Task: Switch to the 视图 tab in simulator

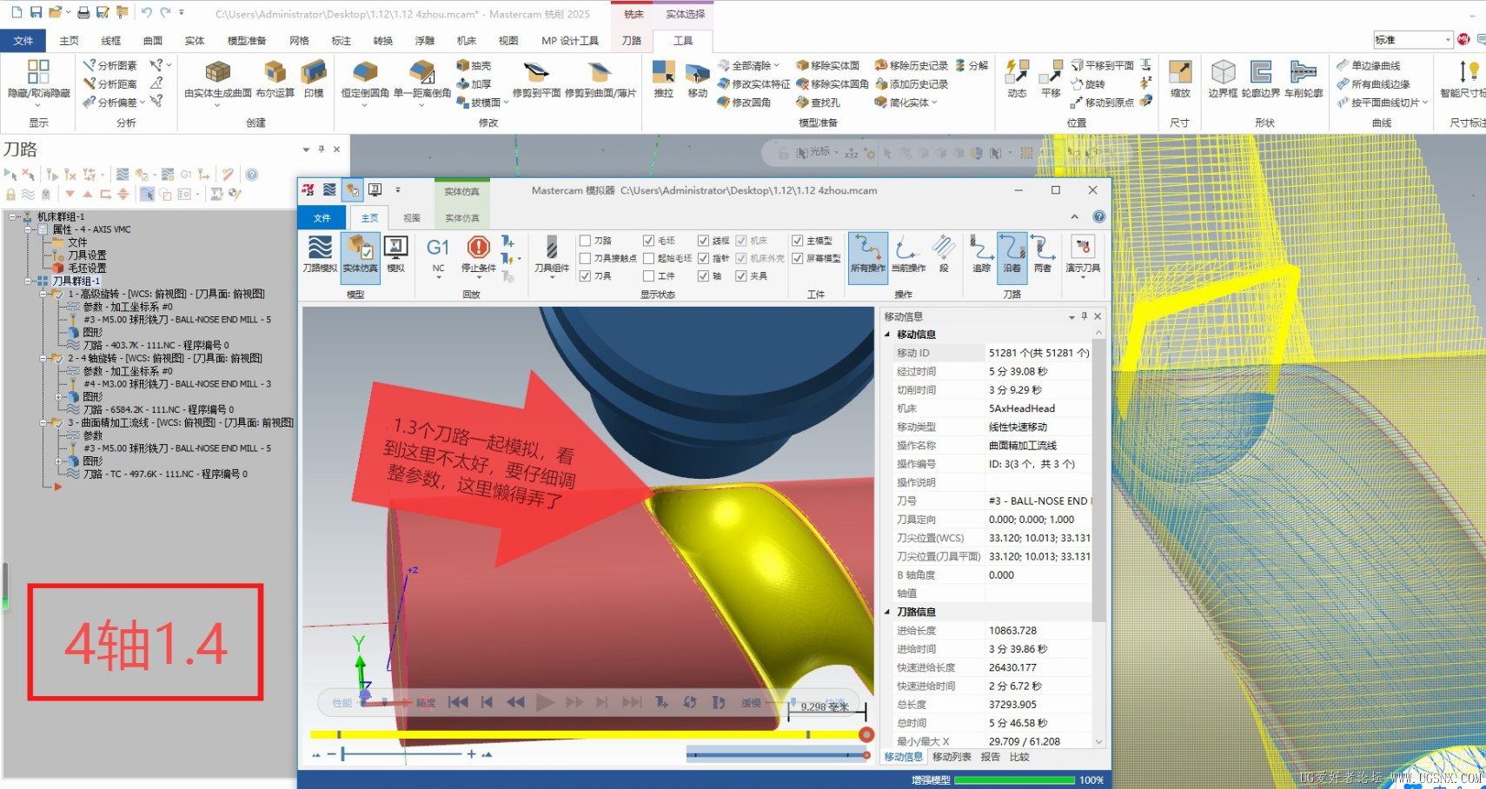Action: tap(412, 218)
